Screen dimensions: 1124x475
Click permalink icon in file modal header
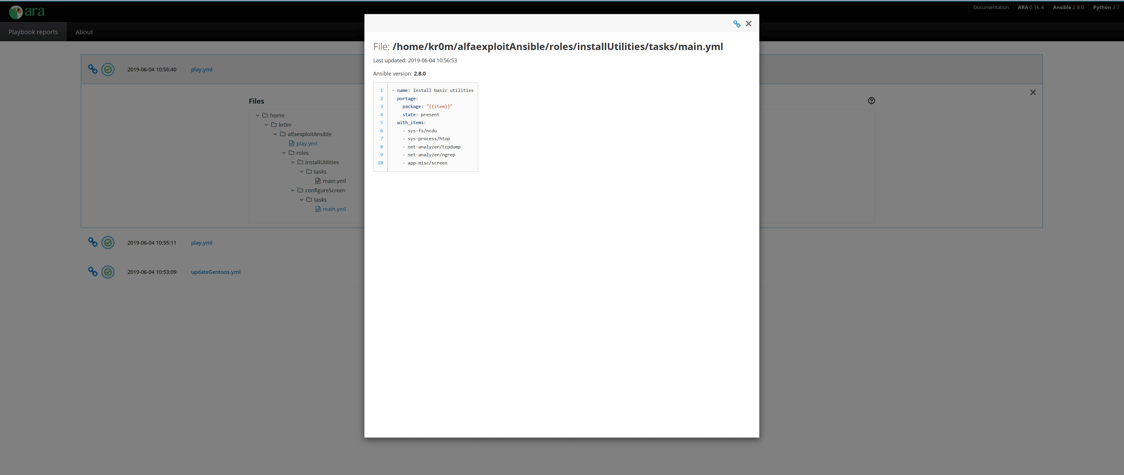pos(736,24)
